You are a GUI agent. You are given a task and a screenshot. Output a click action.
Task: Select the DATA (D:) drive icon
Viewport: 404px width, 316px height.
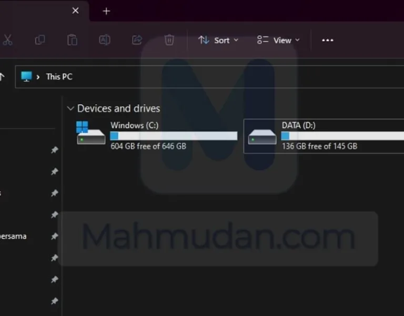click(262, 137)
